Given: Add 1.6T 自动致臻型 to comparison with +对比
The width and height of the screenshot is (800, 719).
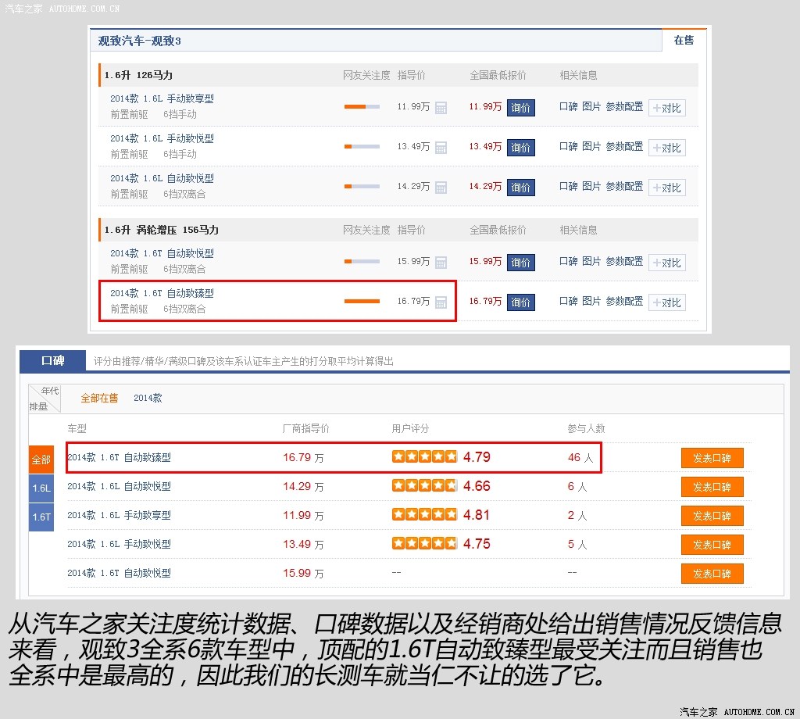Looking at the screenshot, I should [667, 302].
